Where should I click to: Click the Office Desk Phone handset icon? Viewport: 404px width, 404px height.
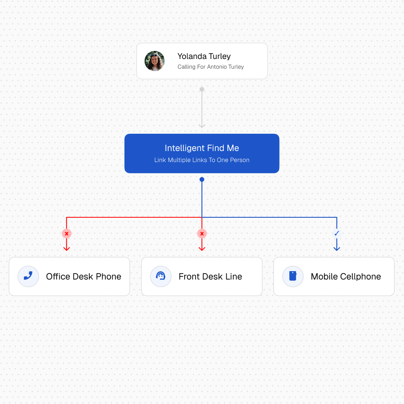pos(28,276)
